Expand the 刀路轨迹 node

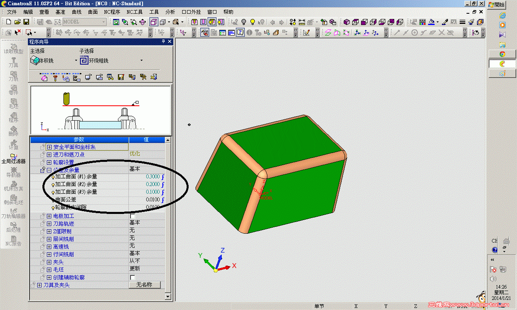[x=49, y=224]
